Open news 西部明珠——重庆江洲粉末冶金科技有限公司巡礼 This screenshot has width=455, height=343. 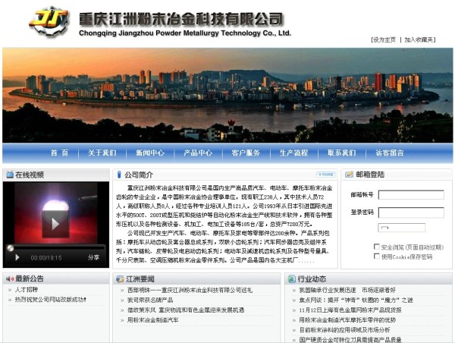click(x=190, y=290)
